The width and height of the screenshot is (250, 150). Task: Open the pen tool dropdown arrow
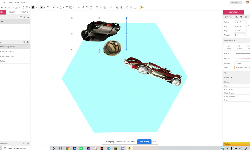point(57,8)
